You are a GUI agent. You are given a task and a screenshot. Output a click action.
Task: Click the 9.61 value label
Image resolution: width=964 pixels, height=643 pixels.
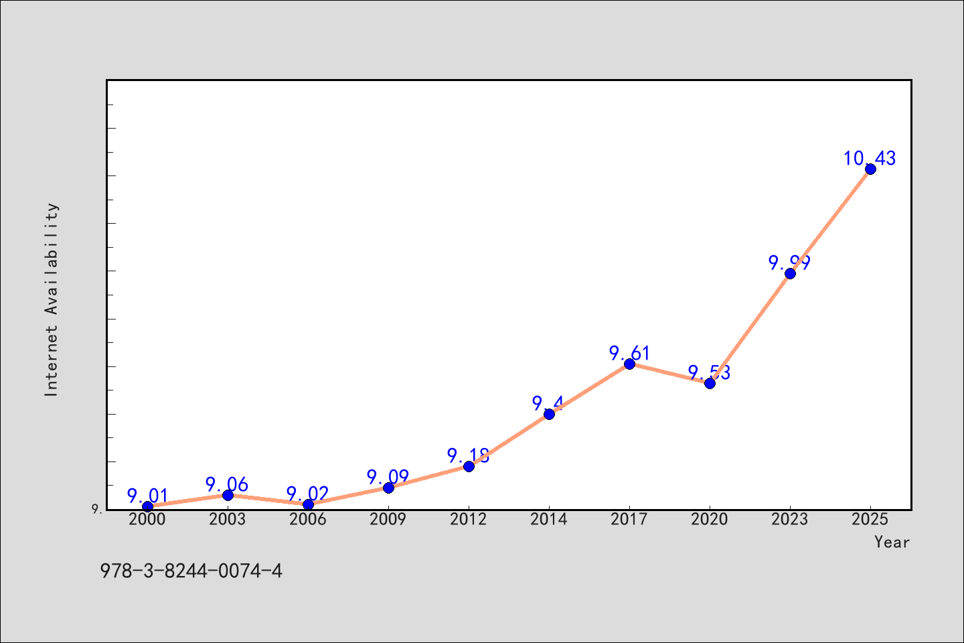click(x=629, y=353)
